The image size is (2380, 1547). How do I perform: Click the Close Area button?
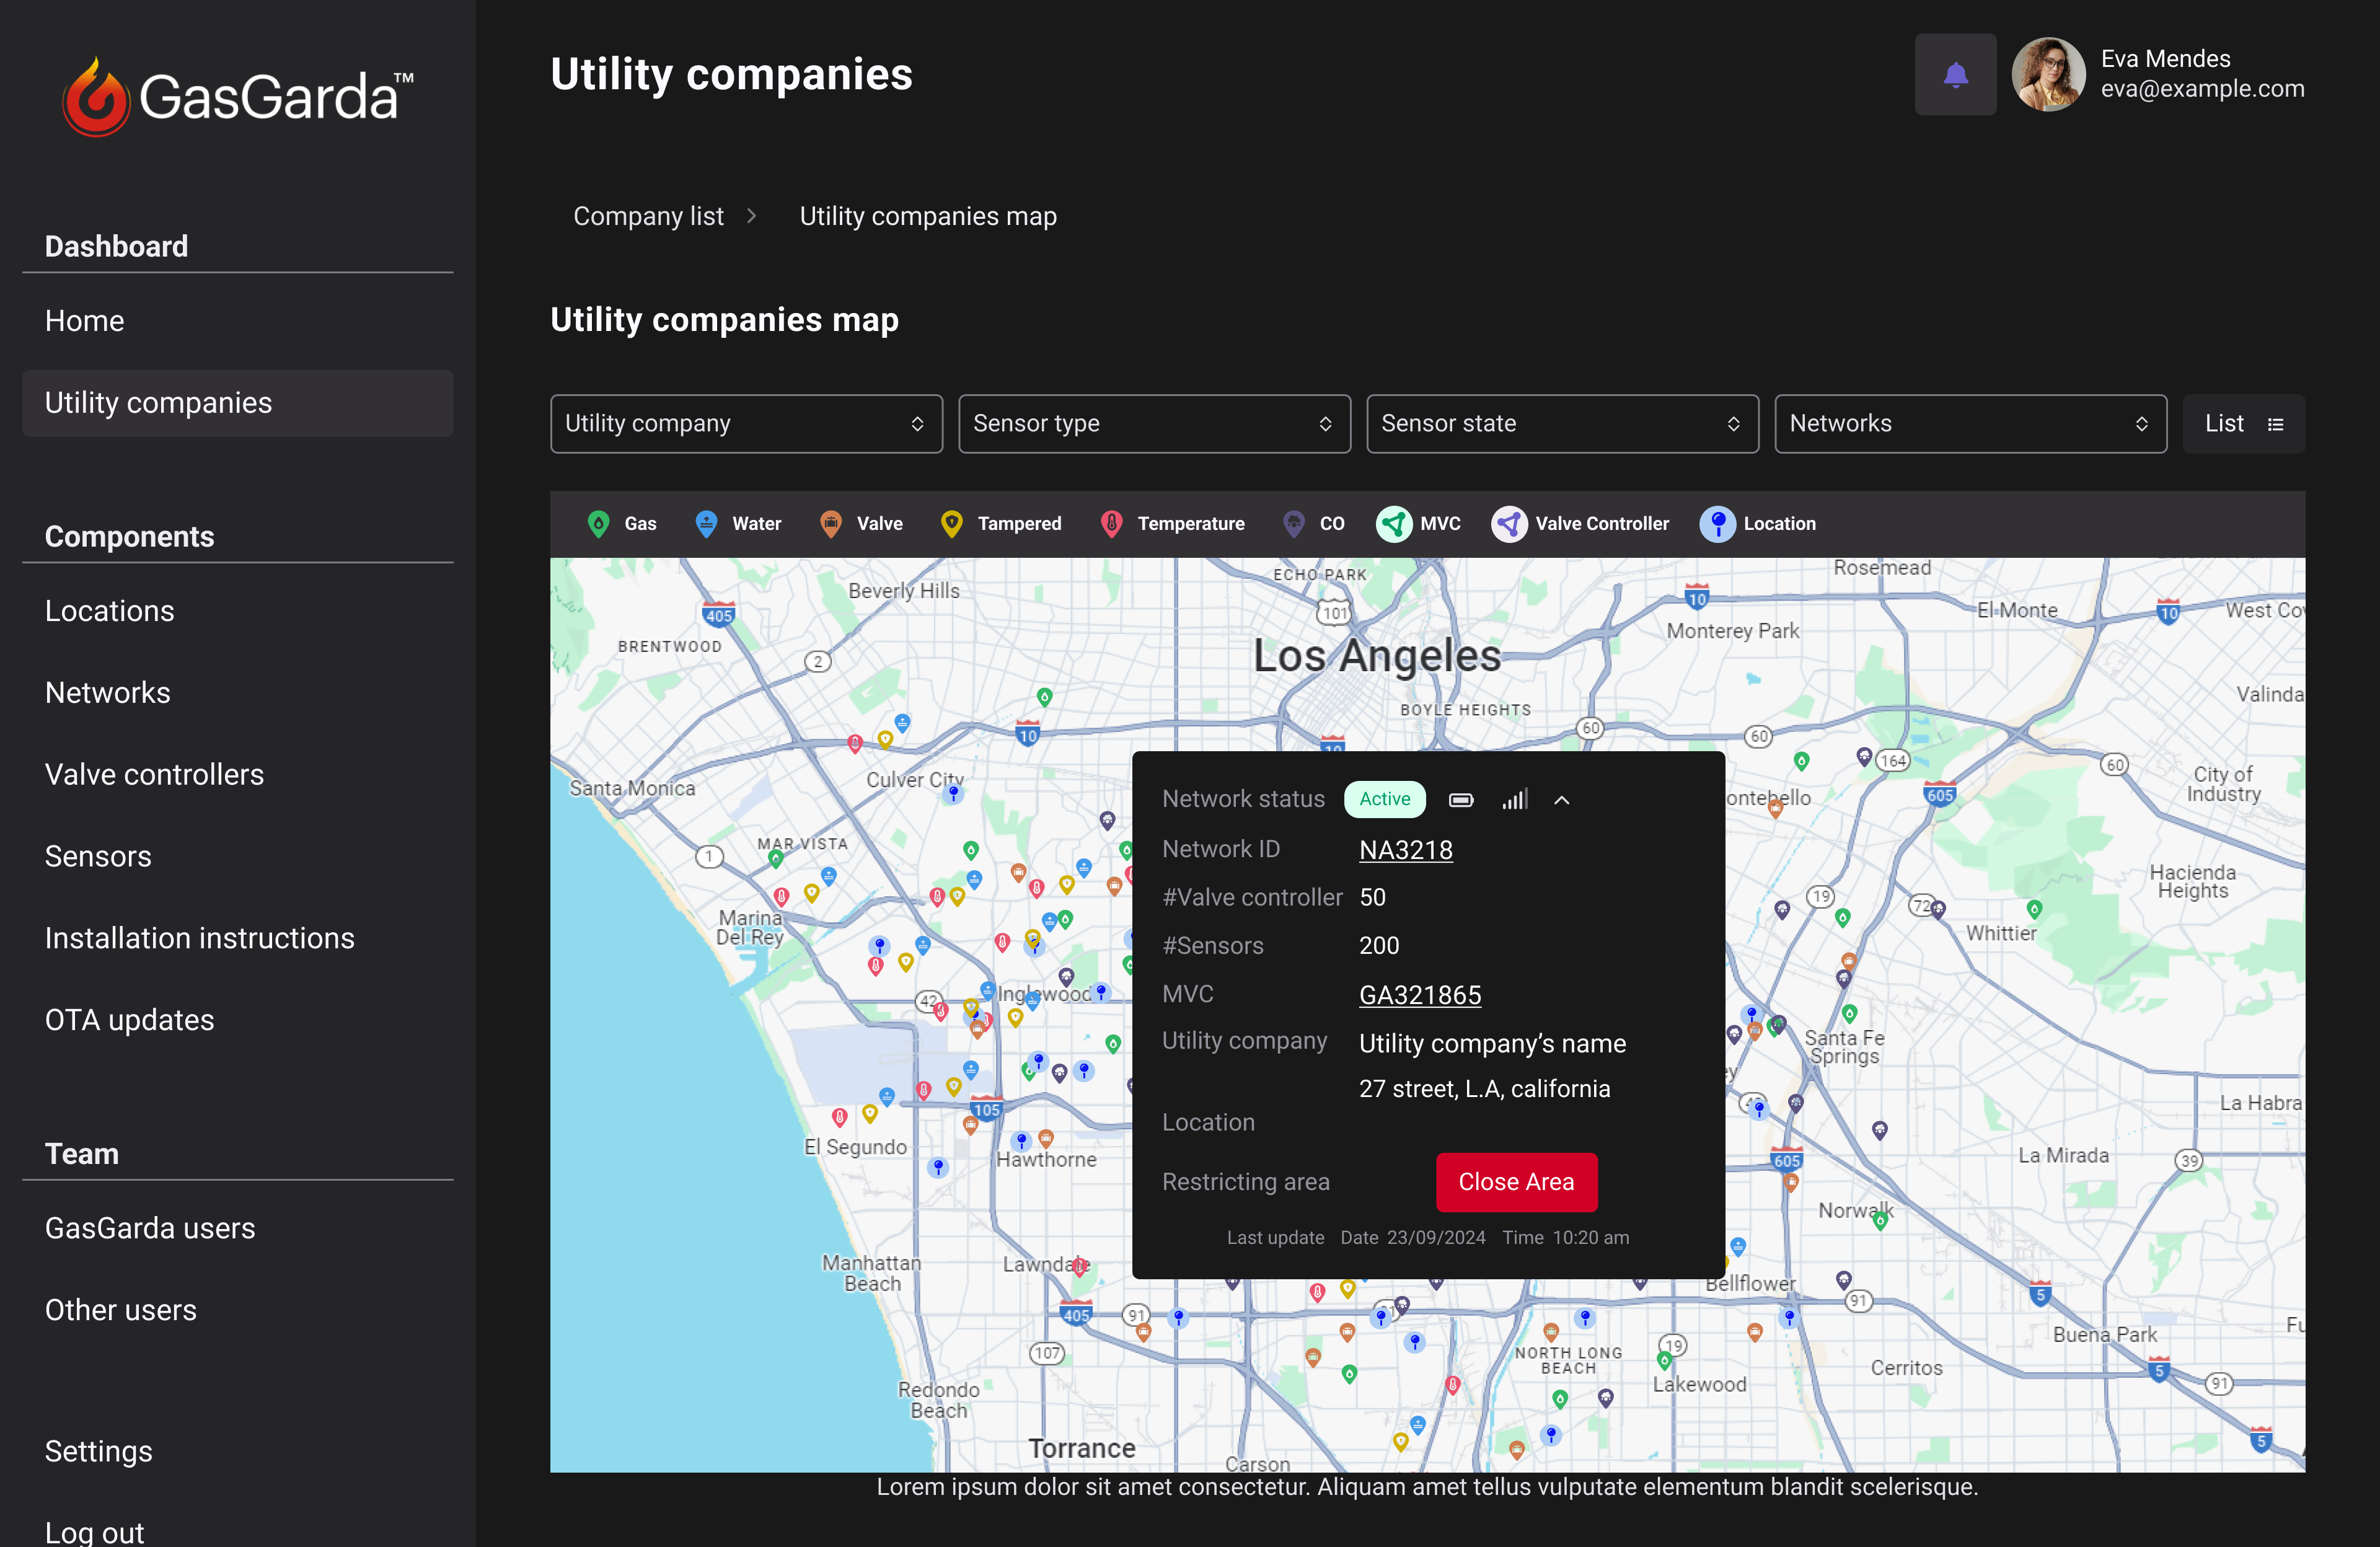tap(1516, 1182)
